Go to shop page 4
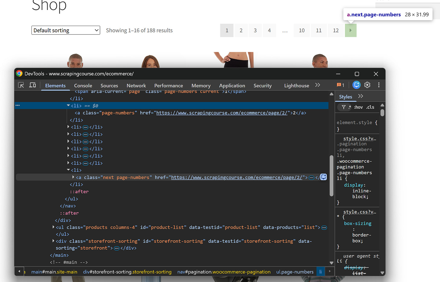 tap(269, 30)
